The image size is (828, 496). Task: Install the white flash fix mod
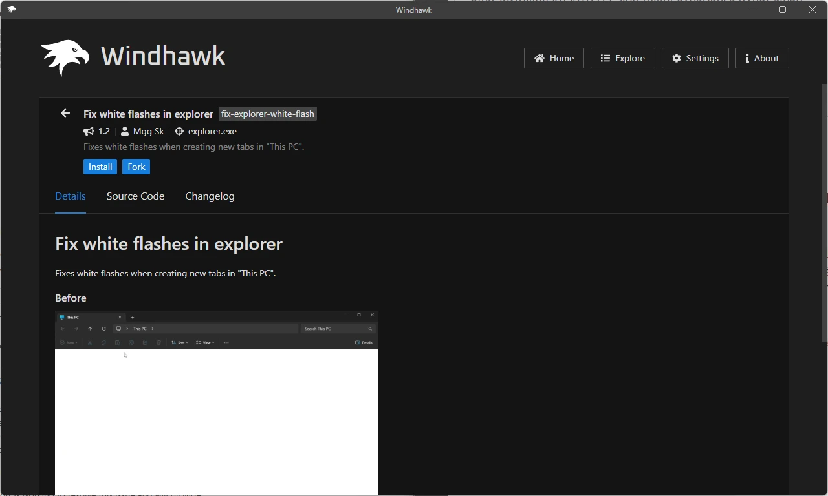tap(100, 167)
